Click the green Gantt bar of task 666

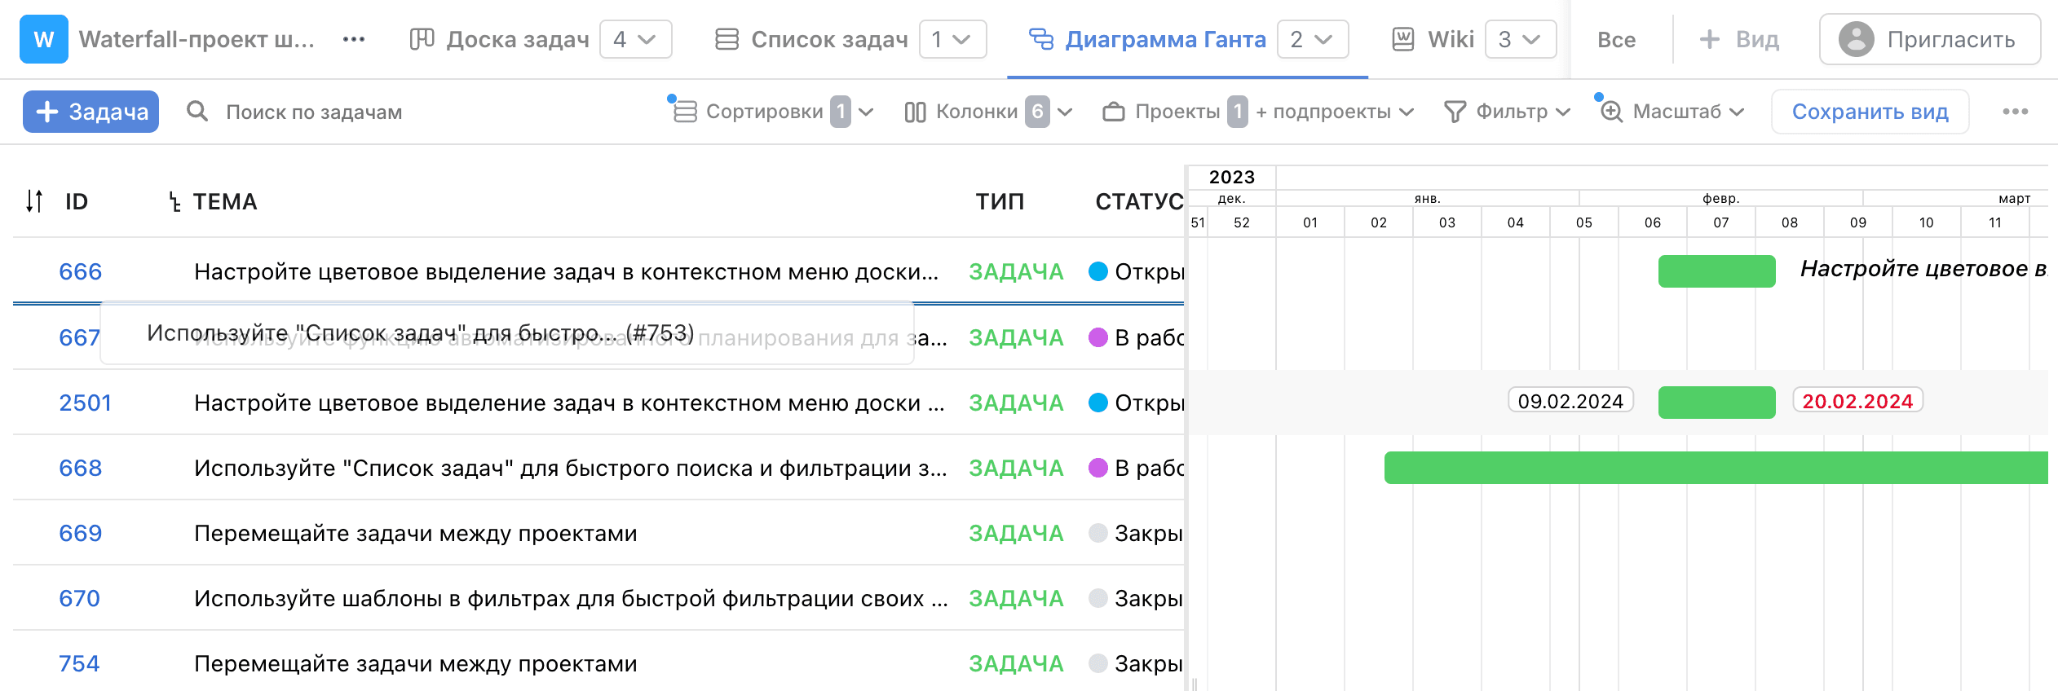pos(1716,271)
